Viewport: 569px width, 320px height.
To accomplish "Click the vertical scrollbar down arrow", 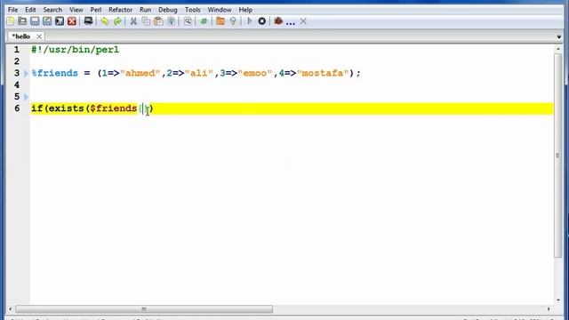I will tap(558, 300).
